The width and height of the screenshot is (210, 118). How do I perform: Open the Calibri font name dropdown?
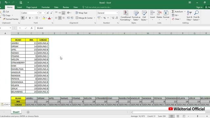pos(37,13)
